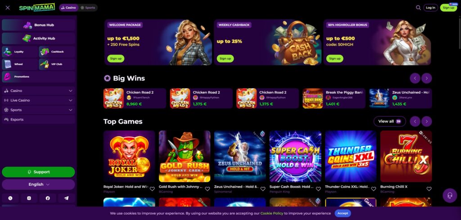Open the Facebook social icon

pyautogui.click(x=48, y=198)
